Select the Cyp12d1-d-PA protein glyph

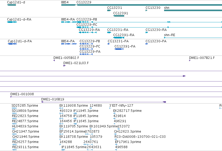coord(12,44)
